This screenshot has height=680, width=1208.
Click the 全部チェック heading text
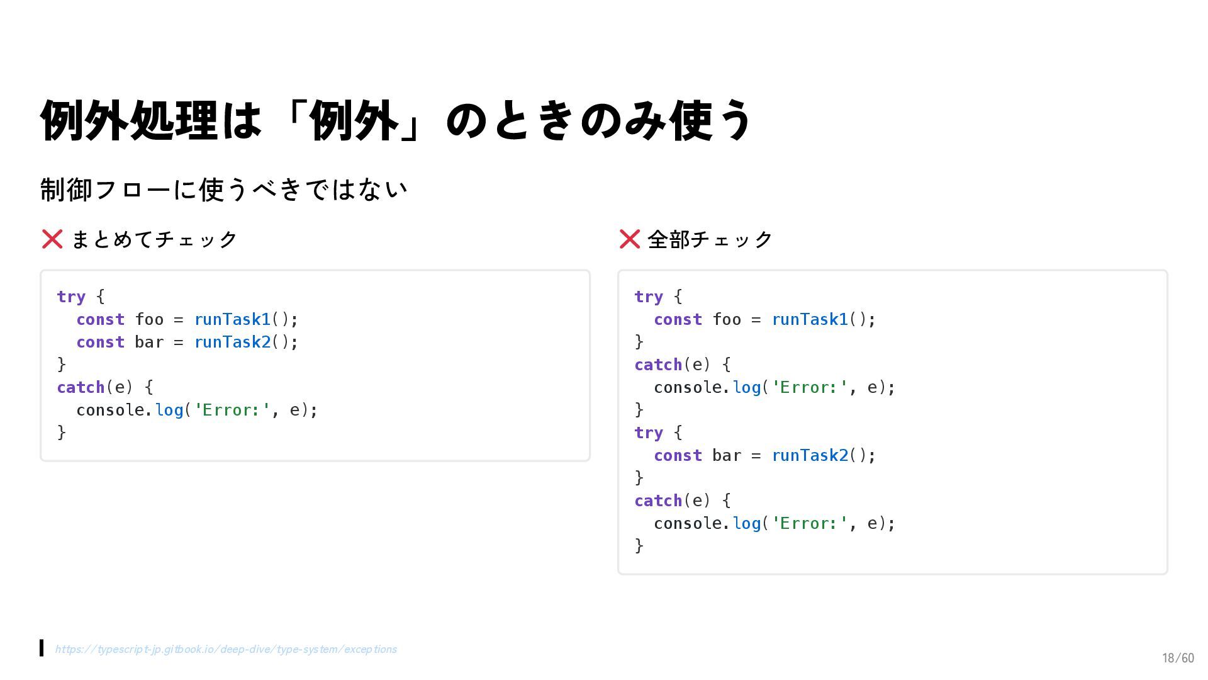click(710, 239)
